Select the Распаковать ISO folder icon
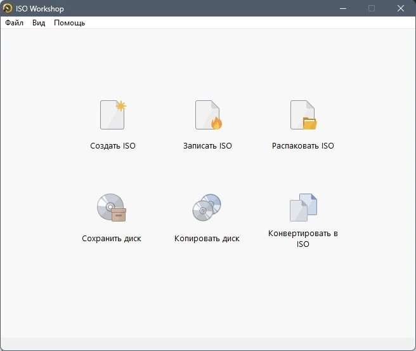Screen dimensions: 416x351 [304, 115]
